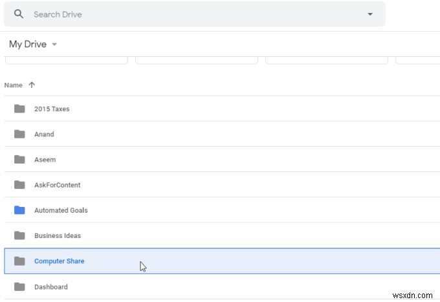Select the Dashboard folder name
Viewport: 440px width, 302px height.
pyautogui.click(x=50, y=286)
